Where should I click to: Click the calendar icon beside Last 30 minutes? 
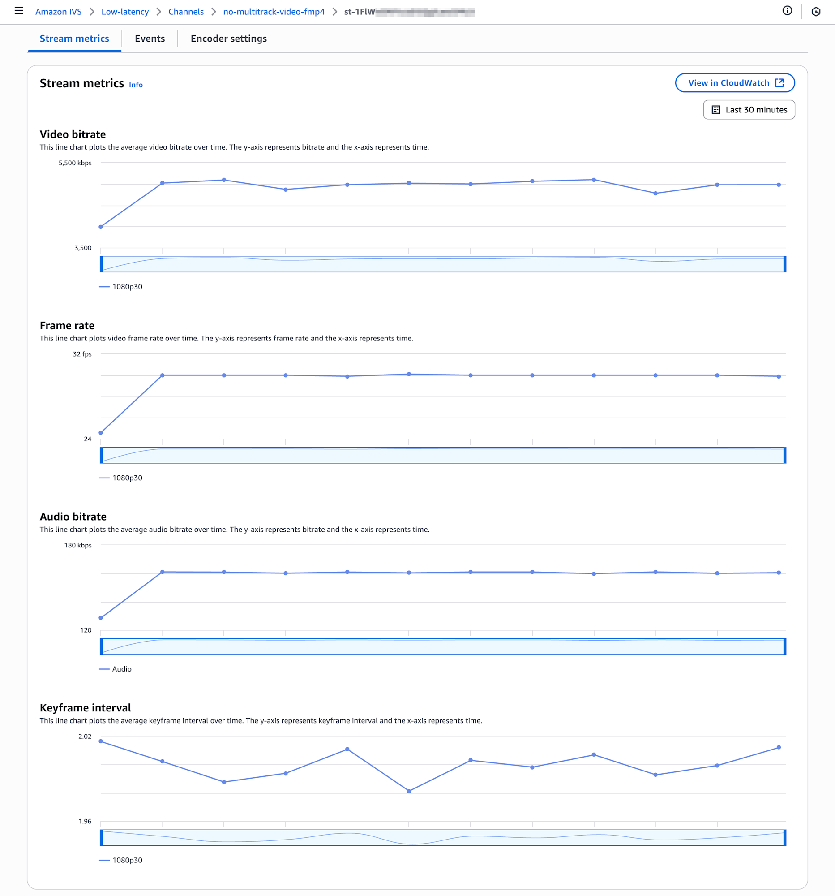coord(715,110)
